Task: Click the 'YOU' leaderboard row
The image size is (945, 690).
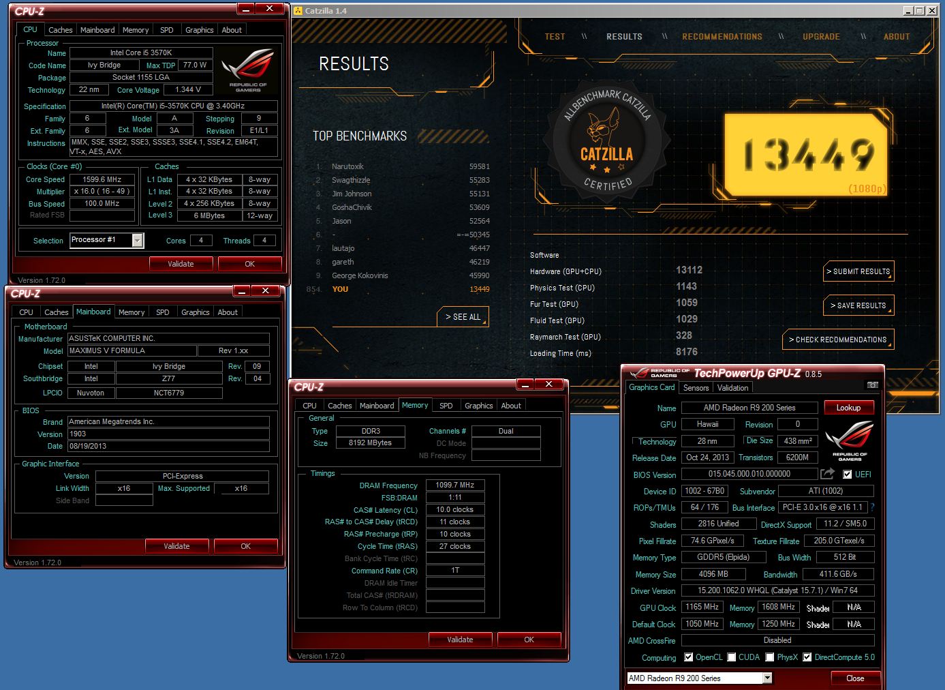Action: pyautogui.click(x=399, y=289)
